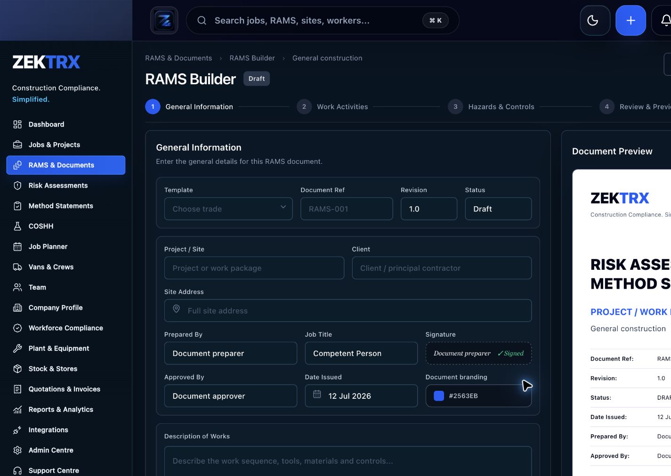Click the Full site address field
The width and height of the screenshot is (671, 476).
[348, 311]
